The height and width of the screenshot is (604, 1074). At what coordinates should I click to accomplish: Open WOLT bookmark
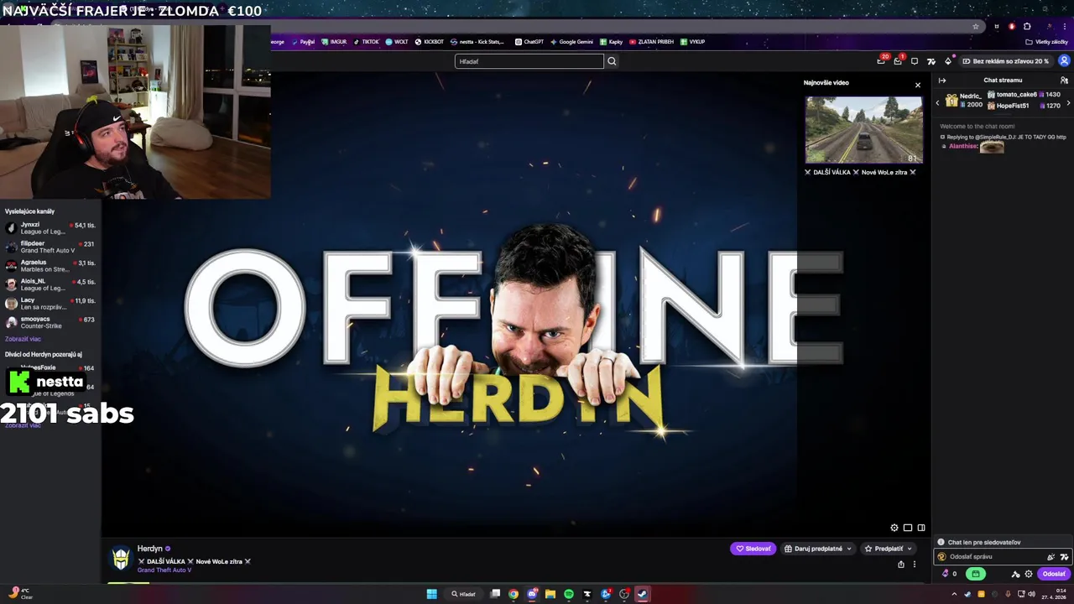pos(397,42)
